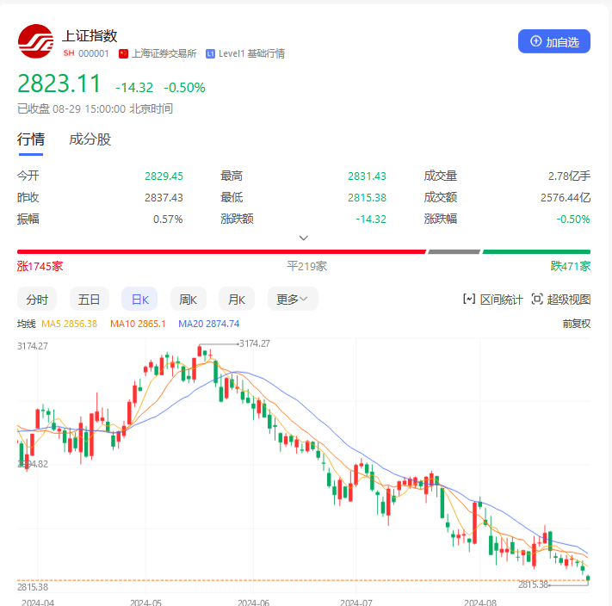The width and height of the screenshot is (612, 606).
Task: Click the SH market code badge
Action: (69, 53)
